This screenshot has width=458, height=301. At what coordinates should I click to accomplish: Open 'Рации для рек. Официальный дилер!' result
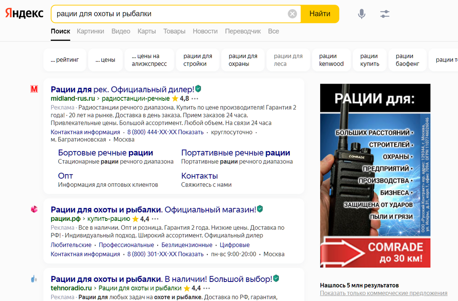[123, 89]
